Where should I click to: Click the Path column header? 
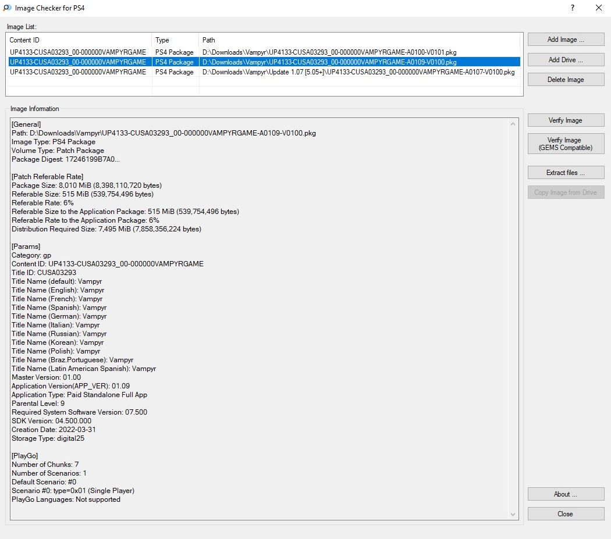(x=361, y=40)
